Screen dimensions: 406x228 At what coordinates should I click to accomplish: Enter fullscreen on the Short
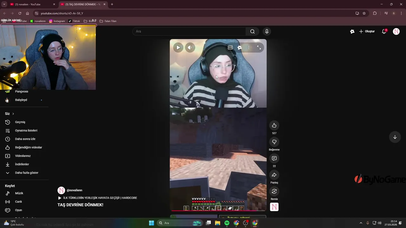(259, 47)
